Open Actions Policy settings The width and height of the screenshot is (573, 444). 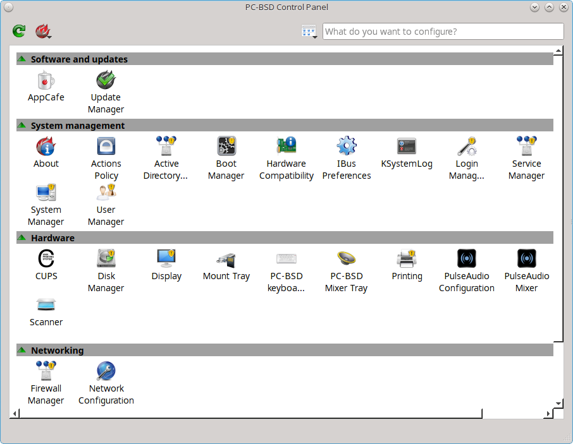click(106, 159)
